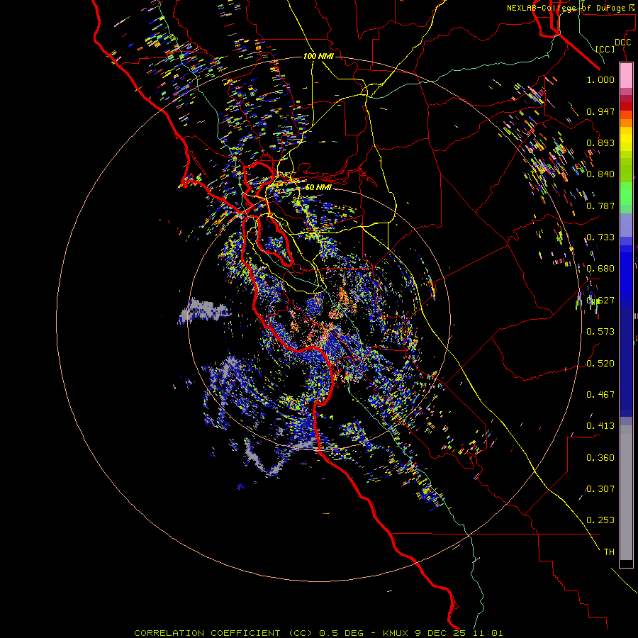Image resolution: width=638 pixels, height=638 pixels.
Task: Click the 0.467 scale value
Action: point(600,395)
